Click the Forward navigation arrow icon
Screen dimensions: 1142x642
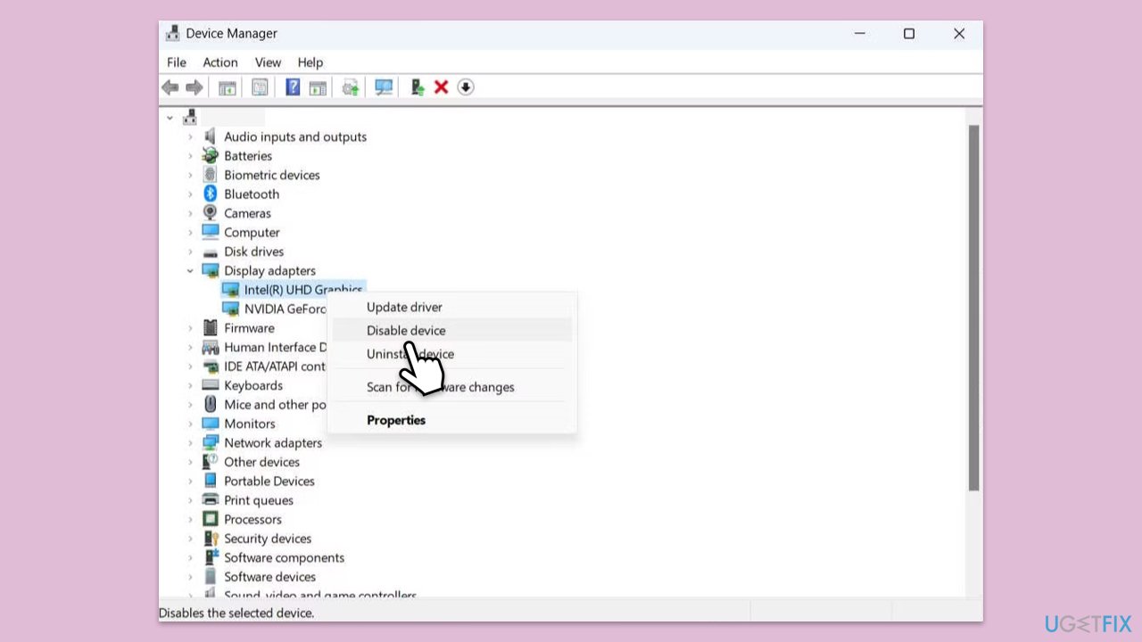(x=194, y=86)
